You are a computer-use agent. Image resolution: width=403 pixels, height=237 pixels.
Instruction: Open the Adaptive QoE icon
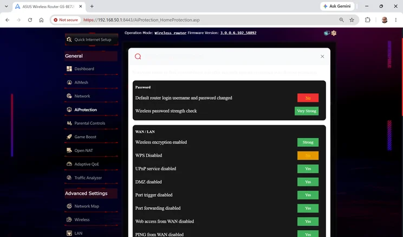click(x=69, y=164)
